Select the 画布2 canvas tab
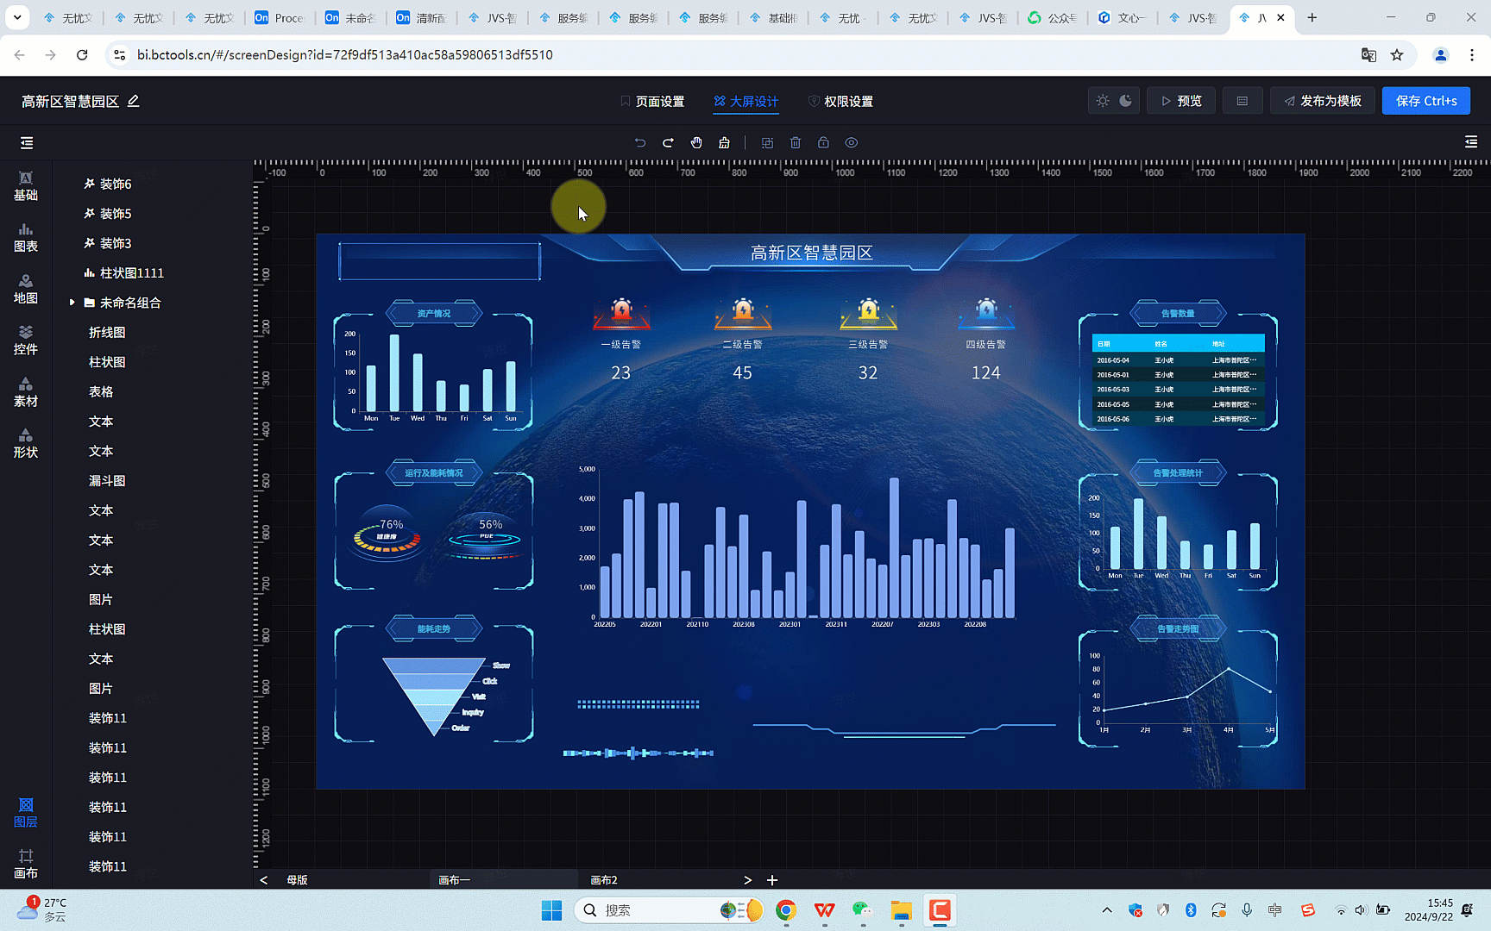 [604, 880]
